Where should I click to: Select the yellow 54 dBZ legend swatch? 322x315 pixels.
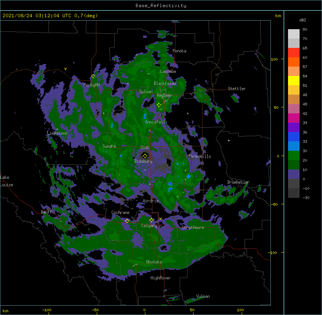(x=294, y=80)
